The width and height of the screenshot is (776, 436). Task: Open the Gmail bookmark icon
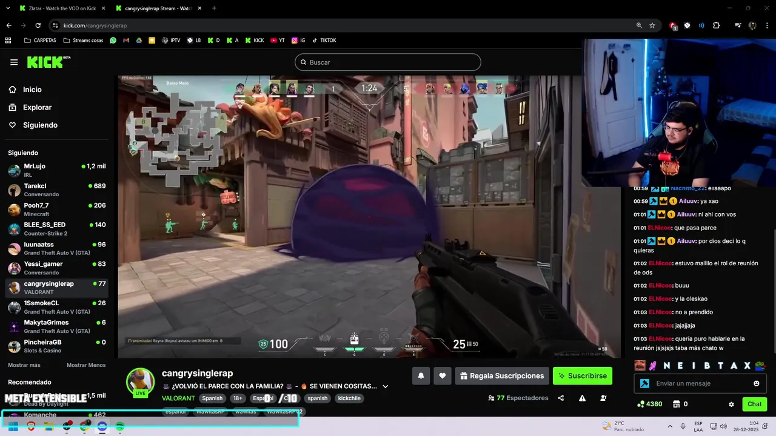point(126,41)
